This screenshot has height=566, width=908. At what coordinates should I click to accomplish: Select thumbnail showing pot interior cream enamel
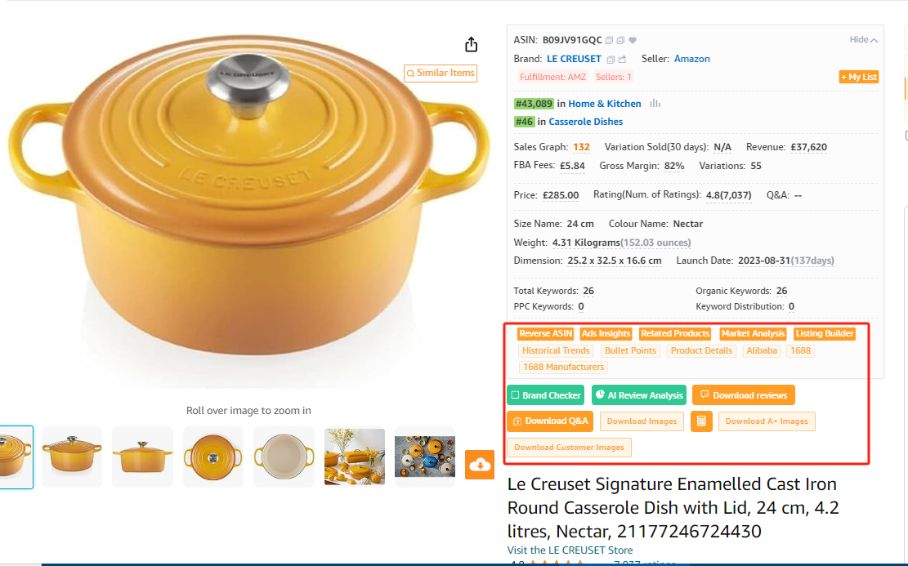[284, 457]
